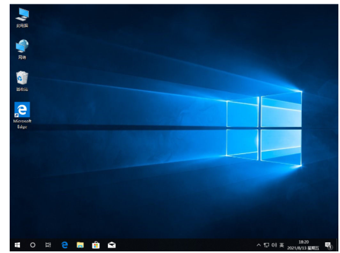Open the Mail app from the taskbar
Viewport: 340px width, 253px height.
[112, 245]
